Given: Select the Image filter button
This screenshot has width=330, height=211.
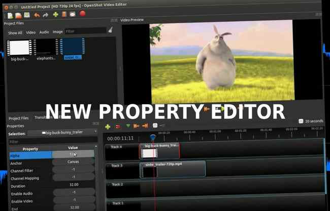Looking at the screenshot, I should (57, 32).
